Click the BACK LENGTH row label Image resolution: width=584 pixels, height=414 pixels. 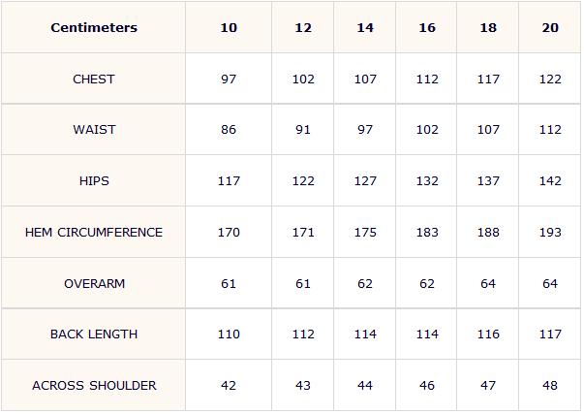click(94, 334)
